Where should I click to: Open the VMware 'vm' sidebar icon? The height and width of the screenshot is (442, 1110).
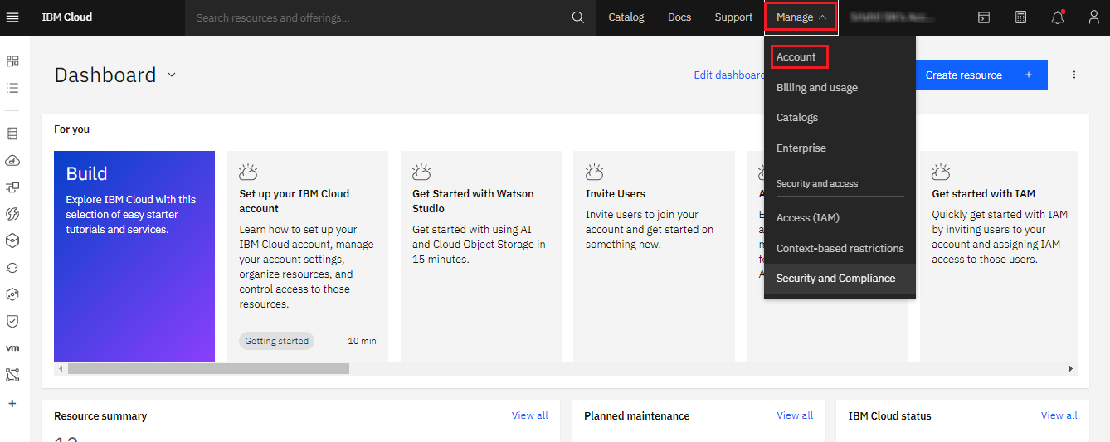(12, 347)
